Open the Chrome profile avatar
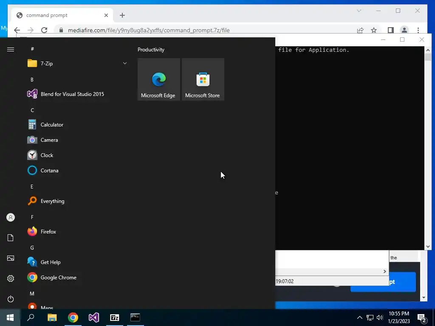The height and width of the screenshot is (326, 435). coord(404,30)
